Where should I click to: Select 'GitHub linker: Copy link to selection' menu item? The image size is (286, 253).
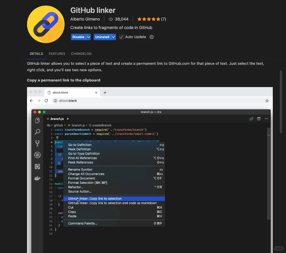click(x=95, y=198)
